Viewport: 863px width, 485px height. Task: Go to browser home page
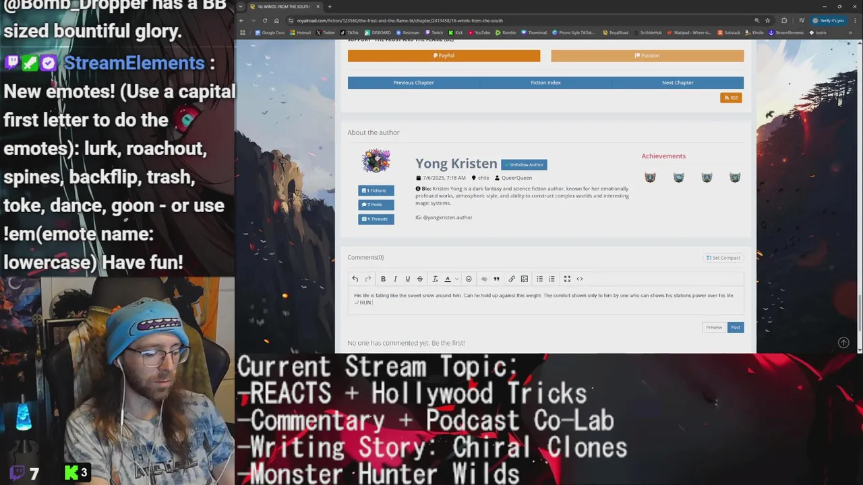pos(276,20)
